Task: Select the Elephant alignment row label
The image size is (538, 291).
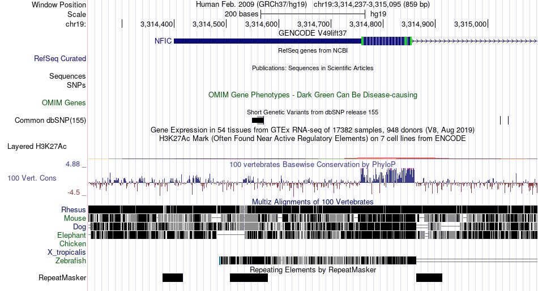Action: click(x=71, y=235)
